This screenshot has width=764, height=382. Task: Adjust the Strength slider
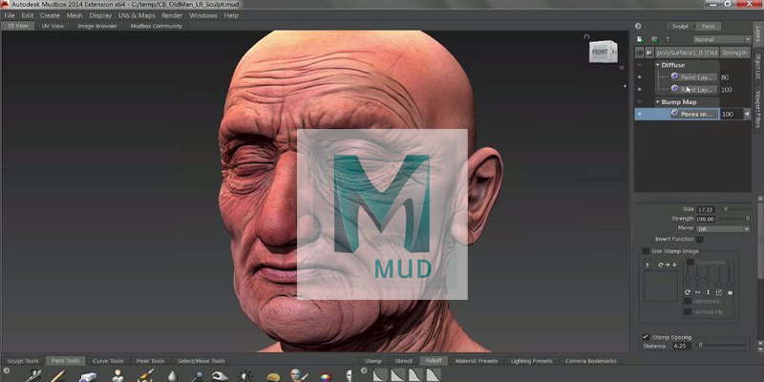pyautogui.click(x=733, y=219)
